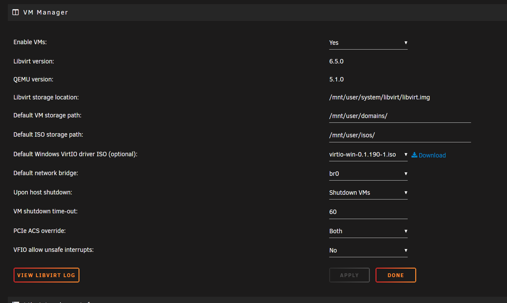Click the VM Manager header title
The height and width of the screenshot is (303, 507).
coord(46,13)
